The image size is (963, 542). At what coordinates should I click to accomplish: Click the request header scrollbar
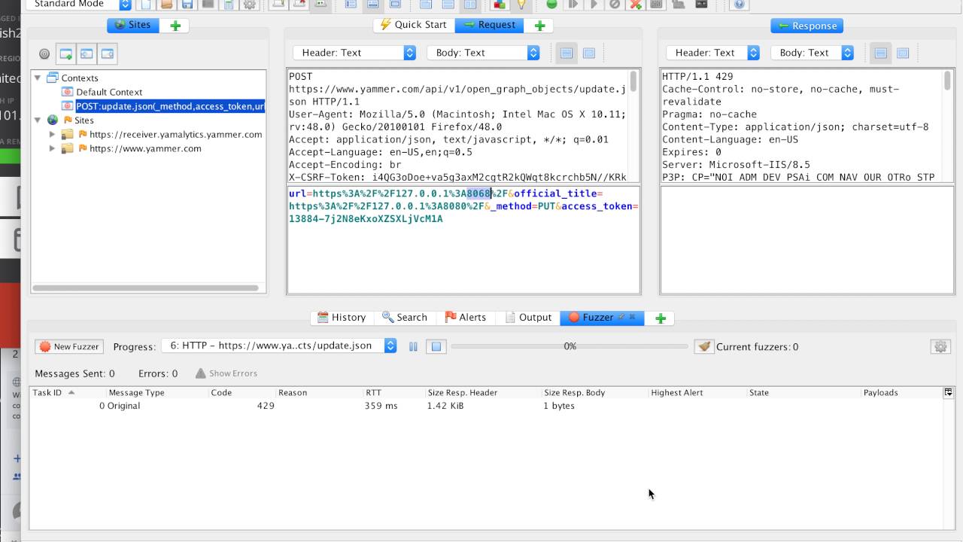[633, 81]
